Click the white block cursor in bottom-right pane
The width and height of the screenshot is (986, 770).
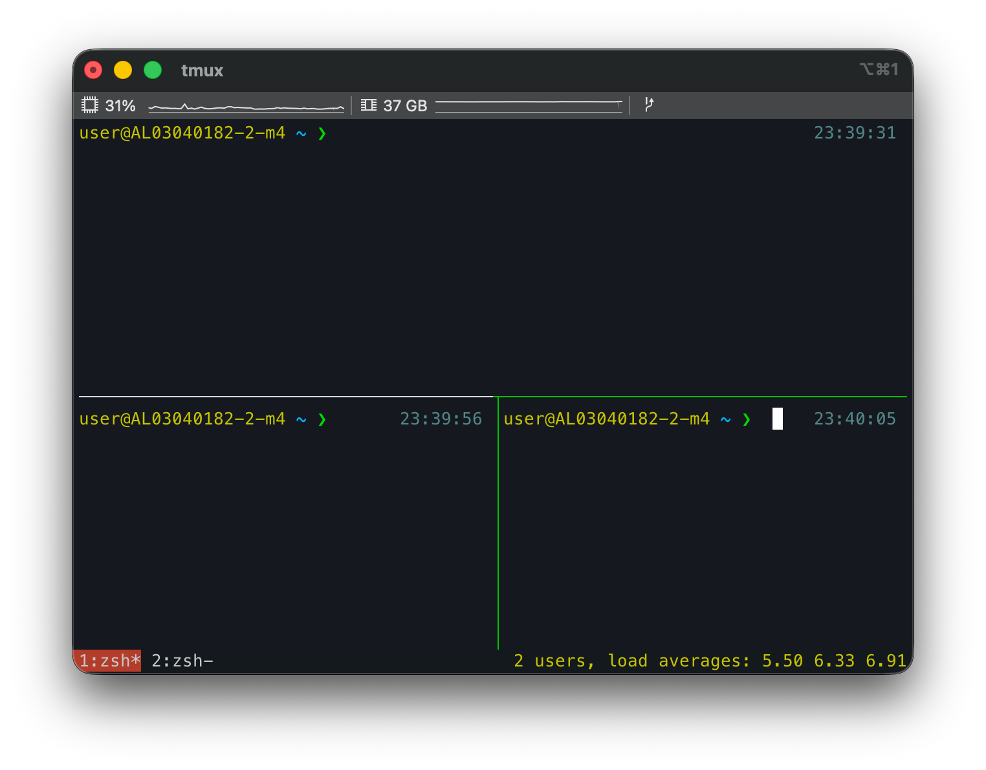(x=778, y=419)
